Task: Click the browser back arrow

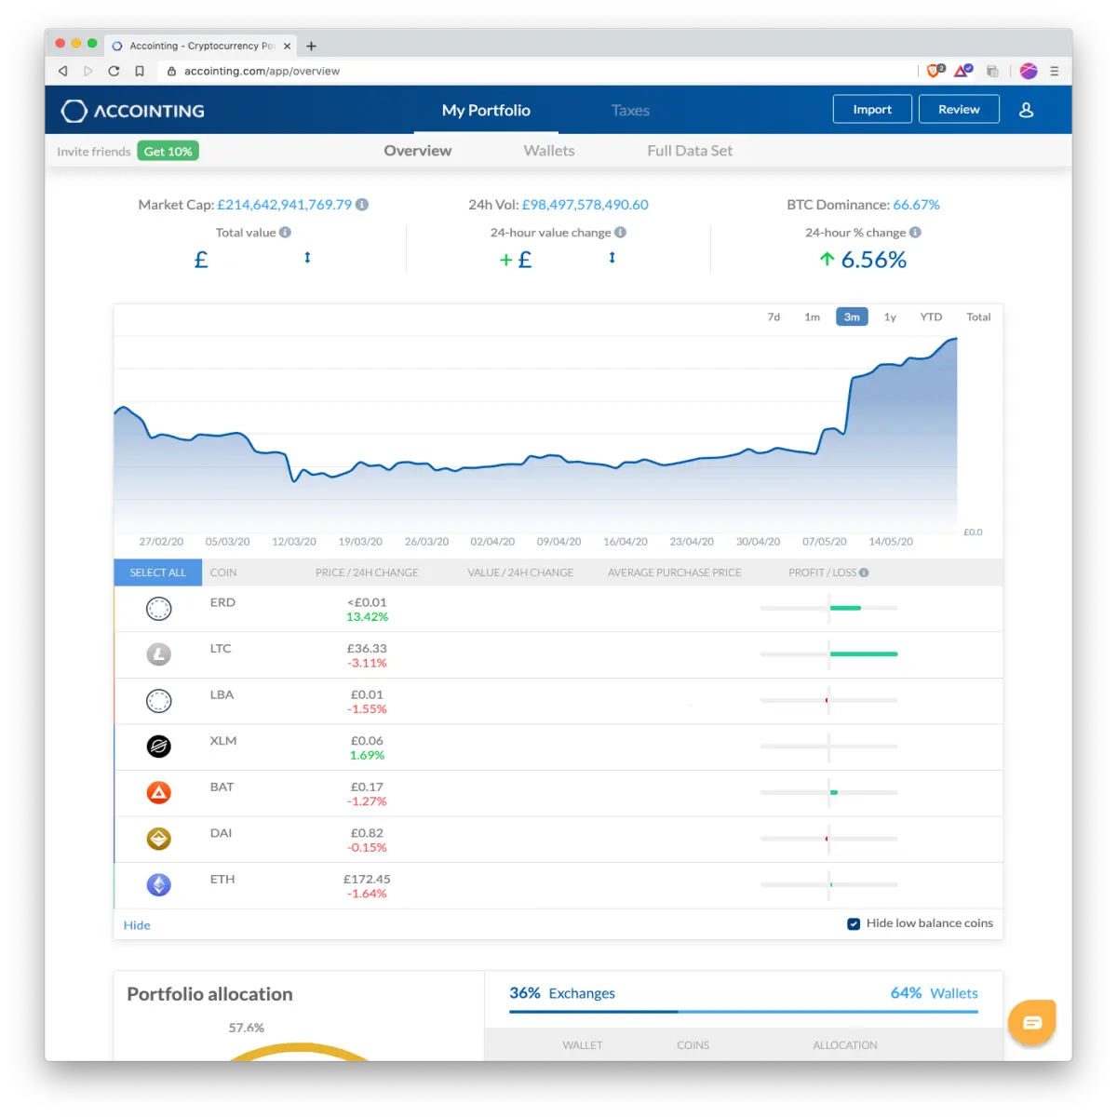Action: 62,71
